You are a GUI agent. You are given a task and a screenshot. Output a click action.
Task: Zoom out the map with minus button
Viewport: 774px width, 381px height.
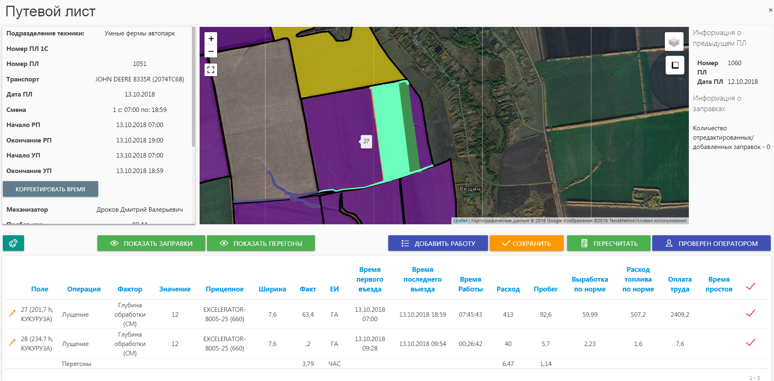point(211,51)
